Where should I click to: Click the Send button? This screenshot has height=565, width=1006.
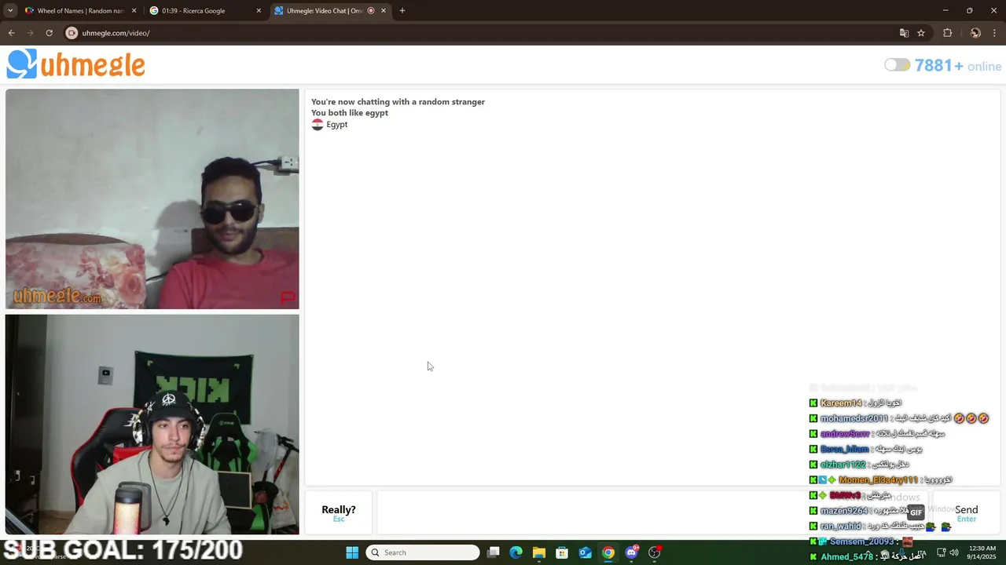(966, 512)
